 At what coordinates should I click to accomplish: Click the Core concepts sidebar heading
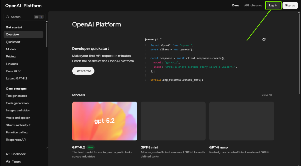click(x=16, y=89)
